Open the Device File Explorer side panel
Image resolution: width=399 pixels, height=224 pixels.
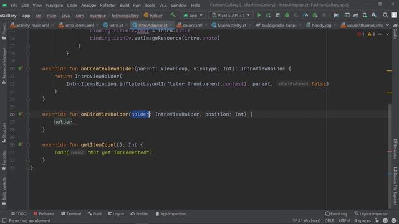(395, 186)
